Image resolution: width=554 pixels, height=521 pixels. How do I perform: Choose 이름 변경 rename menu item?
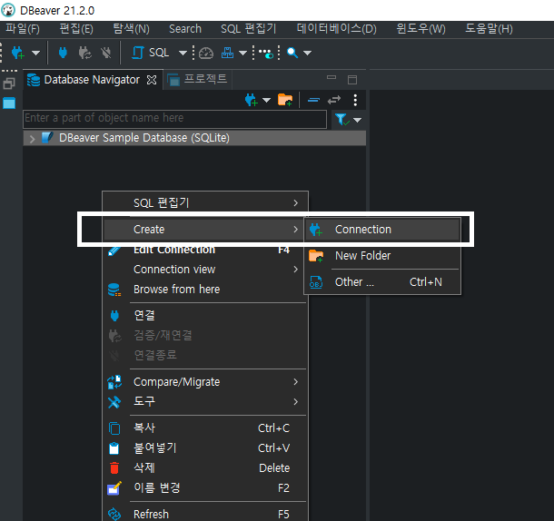(x=205, y=488)
